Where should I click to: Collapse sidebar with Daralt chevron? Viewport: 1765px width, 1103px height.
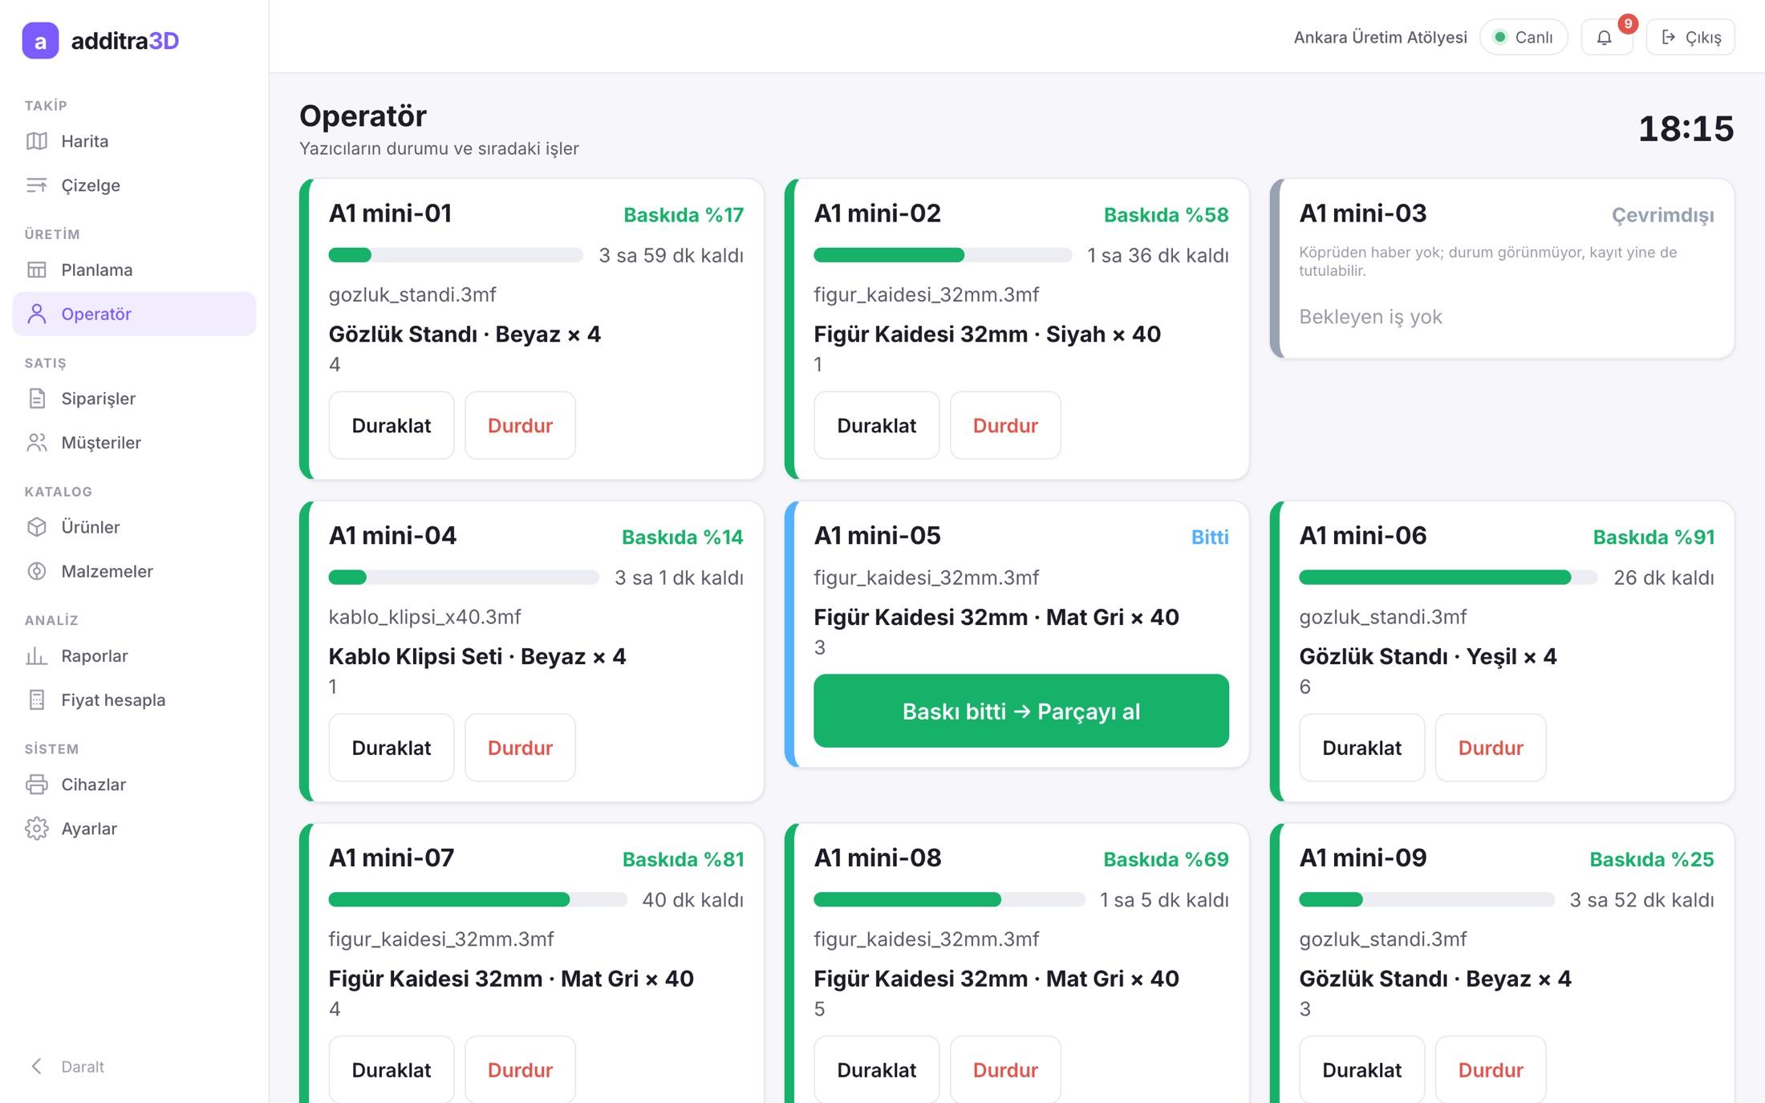coord(37,1066)
